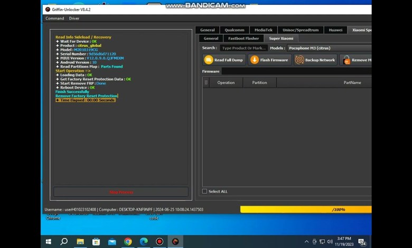
Task: Open Microsoft Edge from the taskbar
Action: (144, 242)
